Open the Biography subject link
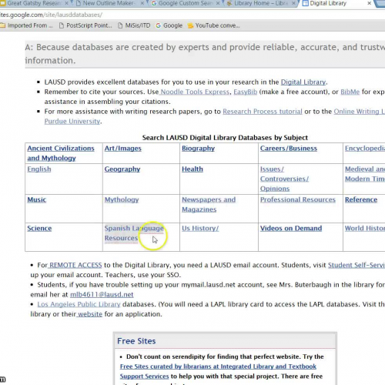This screenshot has height=385, width=385. tap(198, 149)
